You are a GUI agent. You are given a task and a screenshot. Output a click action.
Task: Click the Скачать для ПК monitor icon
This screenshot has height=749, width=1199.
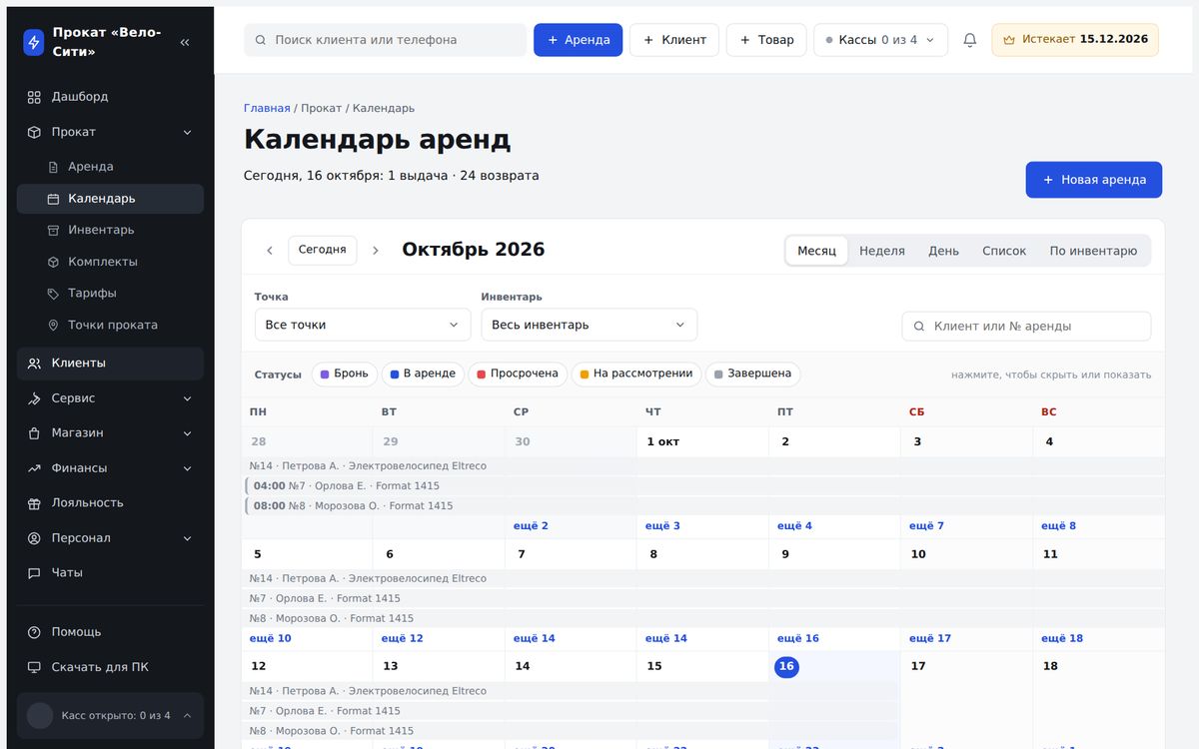pos(34,667)
